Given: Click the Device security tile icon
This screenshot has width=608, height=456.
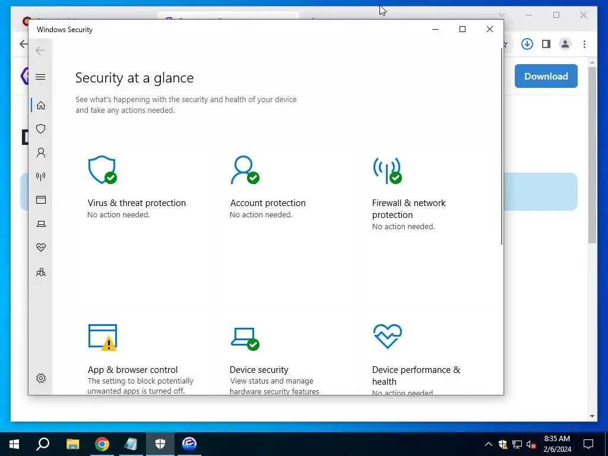Looking at the screenshot, I should pos(245,339).
